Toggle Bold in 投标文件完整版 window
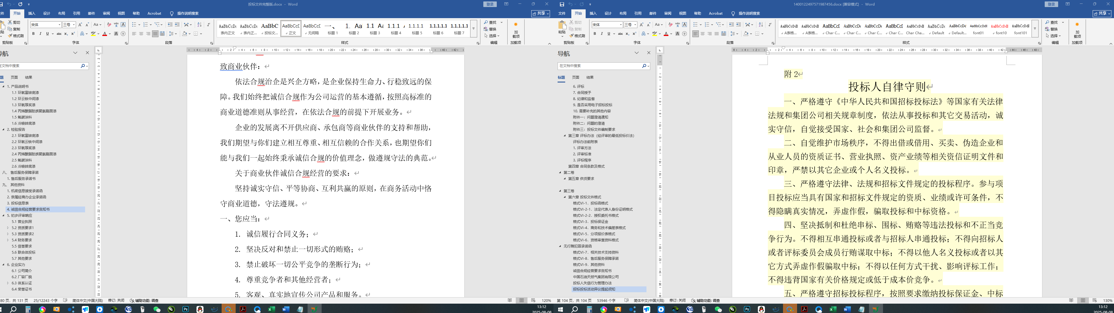Image resolution: width=1114 pixels, height=313 pixels. pyautogui.click(x=33, y=34)
